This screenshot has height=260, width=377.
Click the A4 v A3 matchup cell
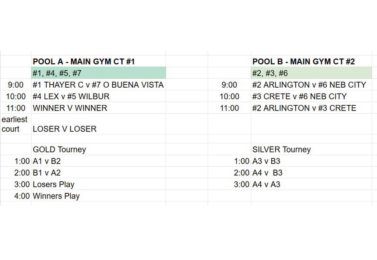pyautogui.click(x=266, y=185)
